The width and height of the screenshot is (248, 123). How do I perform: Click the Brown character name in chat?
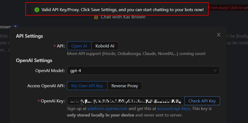point(5,27)
